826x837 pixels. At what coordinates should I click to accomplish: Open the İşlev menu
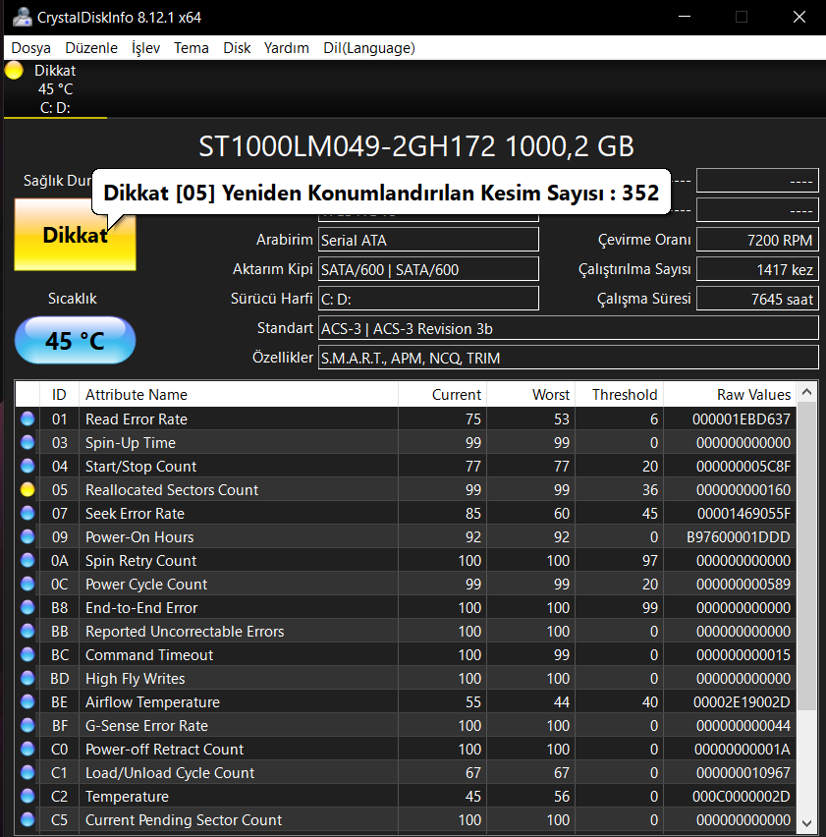pyautogui.click(x=145, y=48)
